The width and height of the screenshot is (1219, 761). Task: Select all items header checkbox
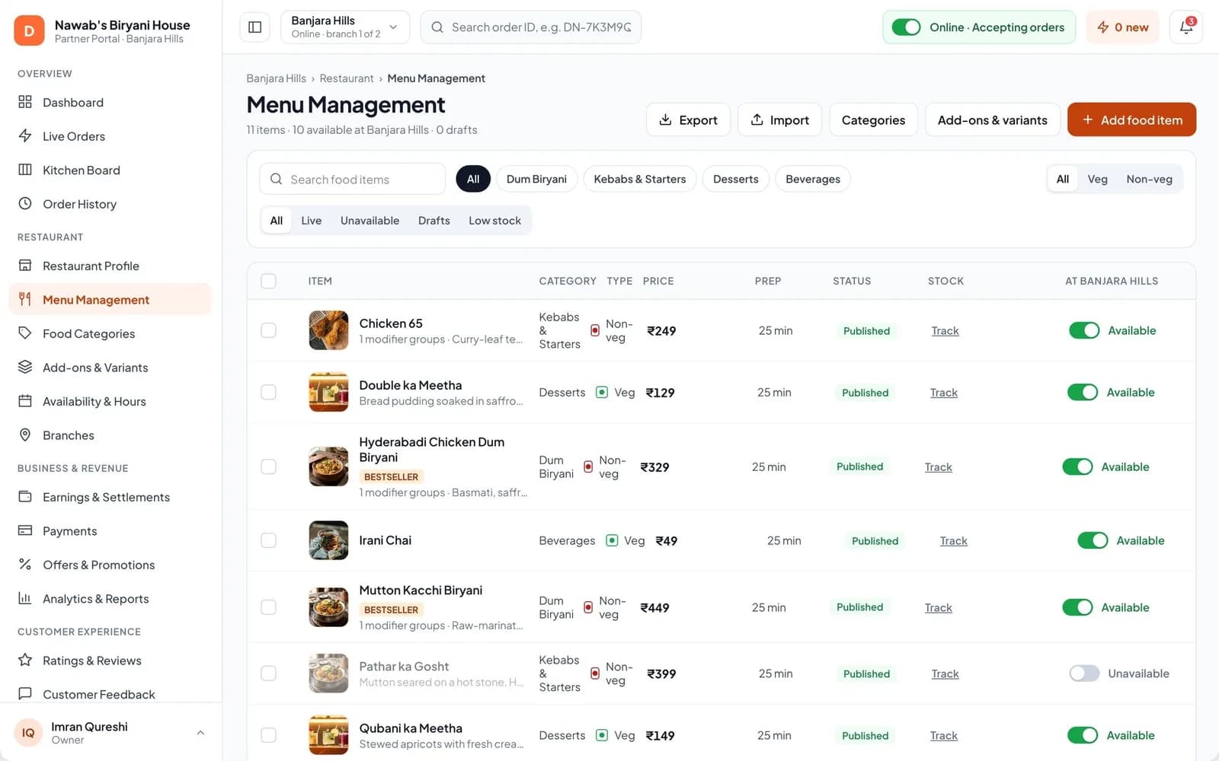268,281
